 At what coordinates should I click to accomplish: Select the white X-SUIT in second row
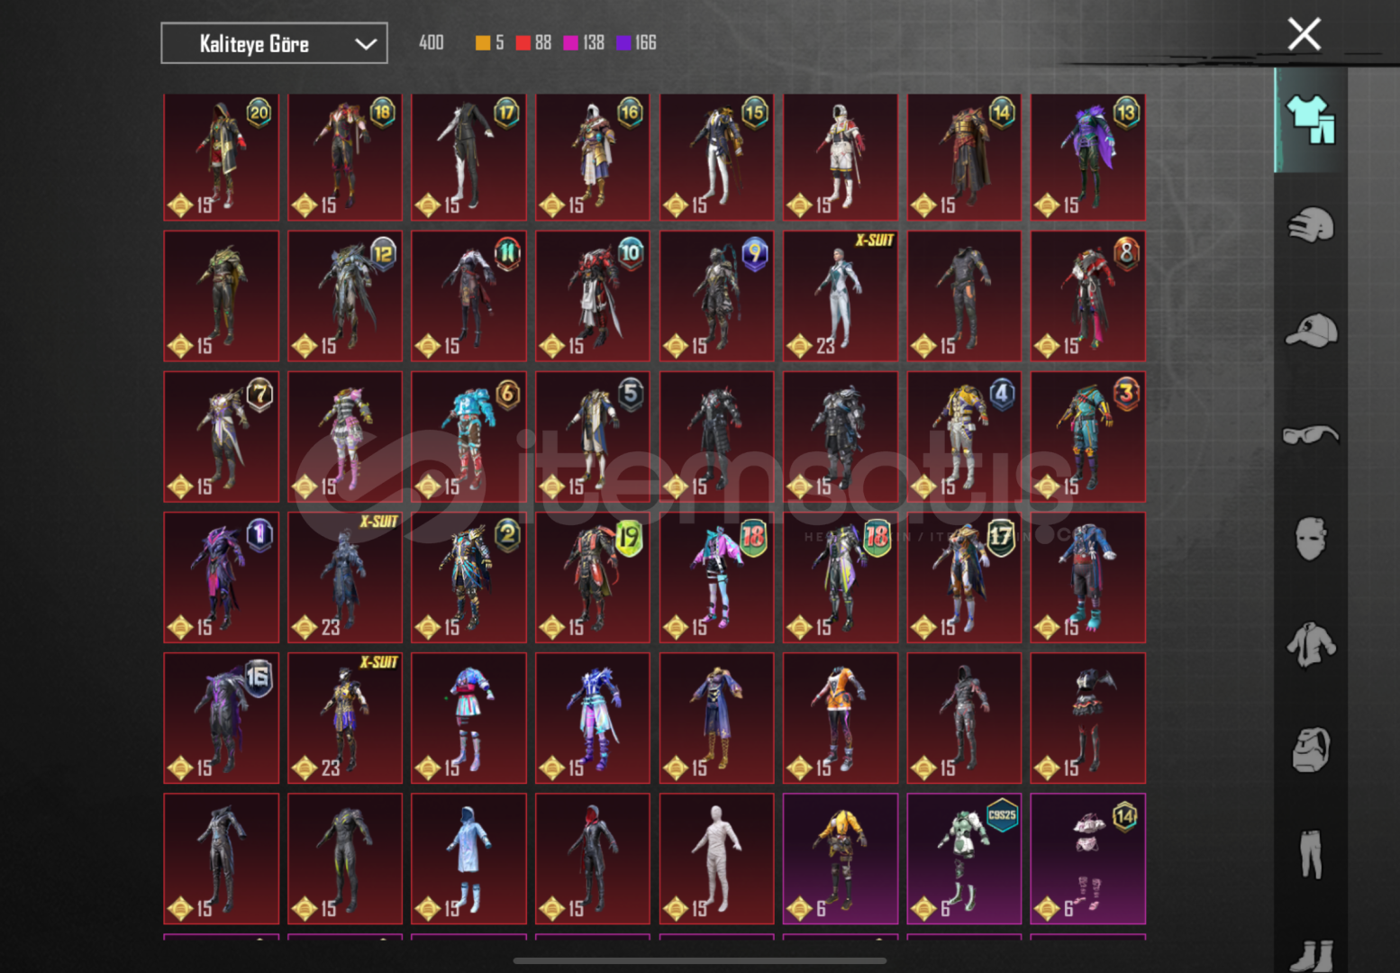[x=841, y=296]
